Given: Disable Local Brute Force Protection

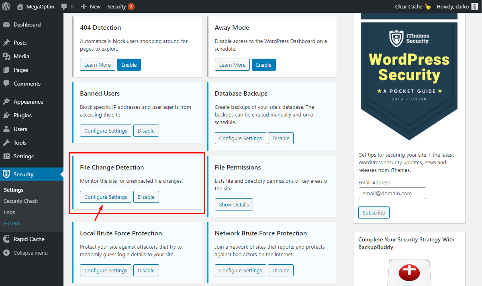Looking at the screenshot, I should tap(146, 270).
